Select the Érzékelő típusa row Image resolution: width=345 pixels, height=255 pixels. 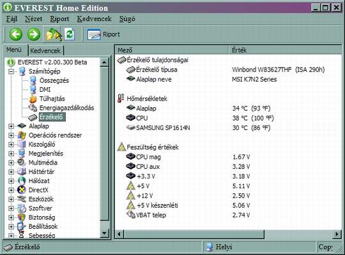pos(227,69)
